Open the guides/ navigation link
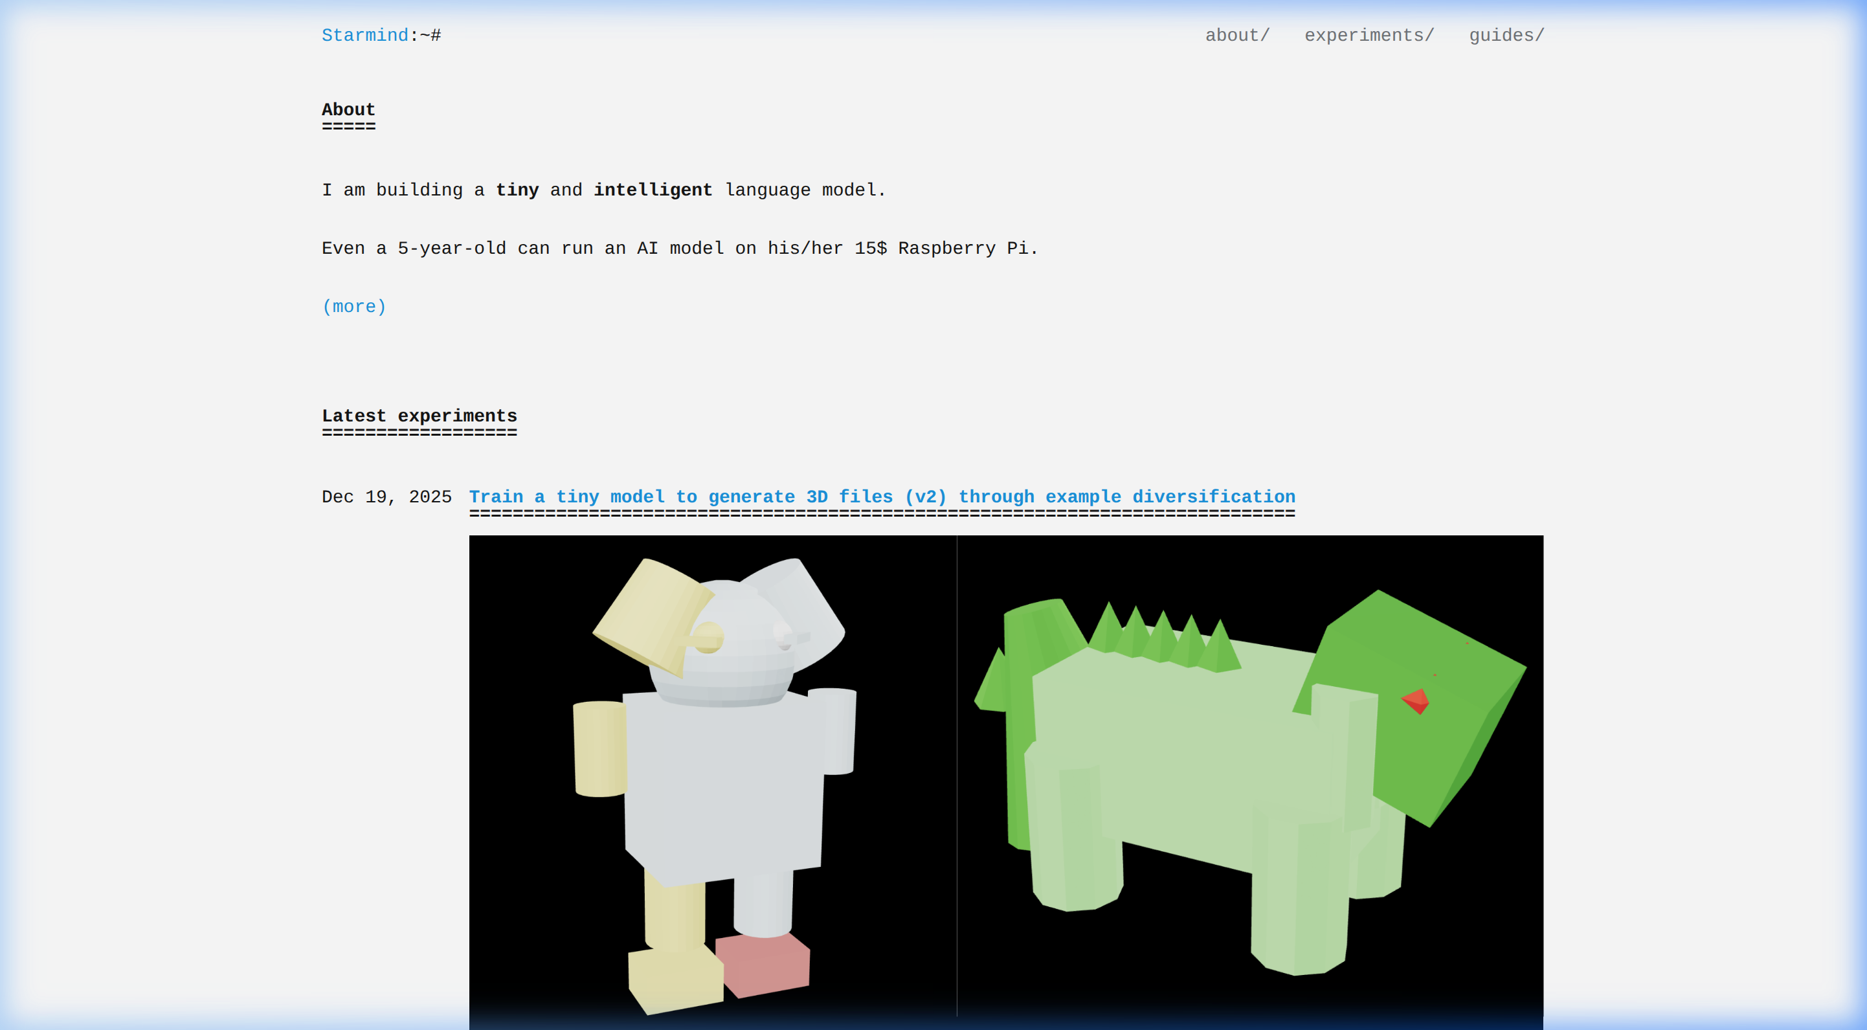 click(x=1506, y=36)
